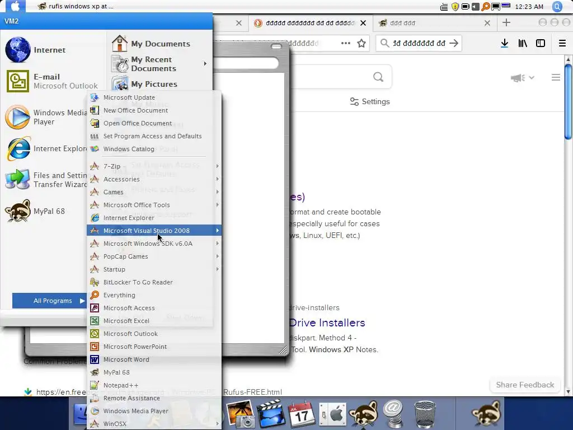Expand the WinOSX submenu

click(154, 424)
